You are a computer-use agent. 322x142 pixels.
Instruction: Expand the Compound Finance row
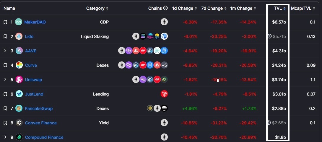(5, 137)
